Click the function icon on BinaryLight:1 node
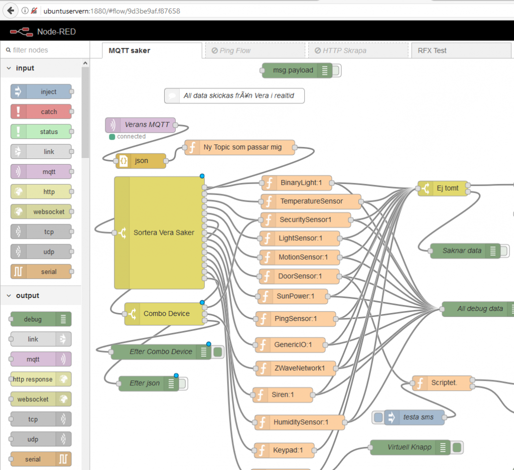The width and height of the screenshot is (514, 470). pyautogui.click(x=270, y=183)
